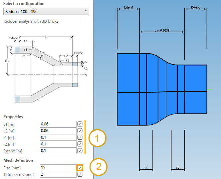Click the L2 [m] input field
The image size is (221, 179).
tap(58, 131)
